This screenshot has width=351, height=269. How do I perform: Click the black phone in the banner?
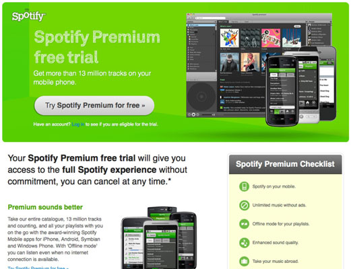click(282, 91)
